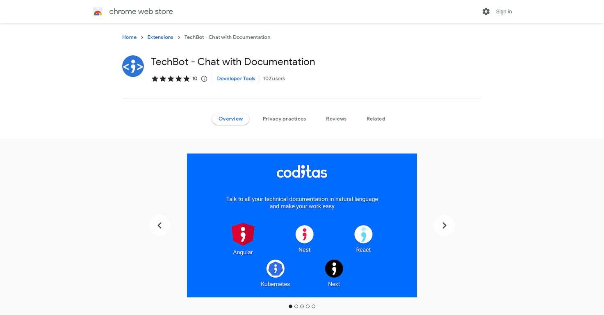The height and width of the screenshot is (315, 604).
Task: Click the Next icon in slide
Action: pyautogui.click(x=334, y=269)
